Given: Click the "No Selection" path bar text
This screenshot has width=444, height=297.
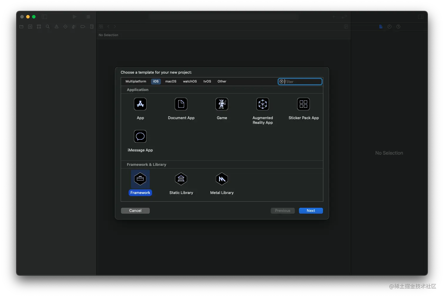Looking at the screenshot, I should click(x=108, y=35).
